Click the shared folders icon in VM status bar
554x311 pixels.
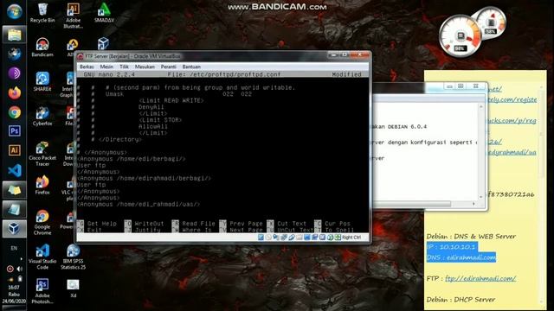click(x=300, y=238)
